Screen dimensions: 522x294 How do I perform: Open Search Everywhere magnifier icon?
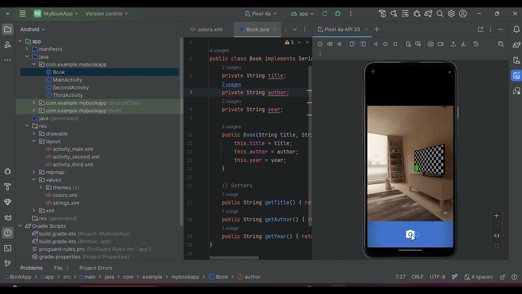(x=440, y=13)
